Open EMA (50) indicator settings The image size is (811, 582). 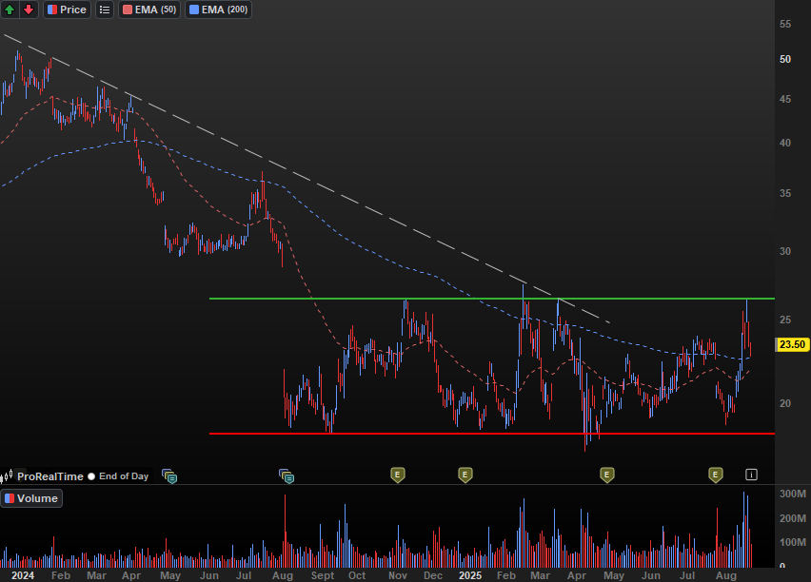(149, 10)
